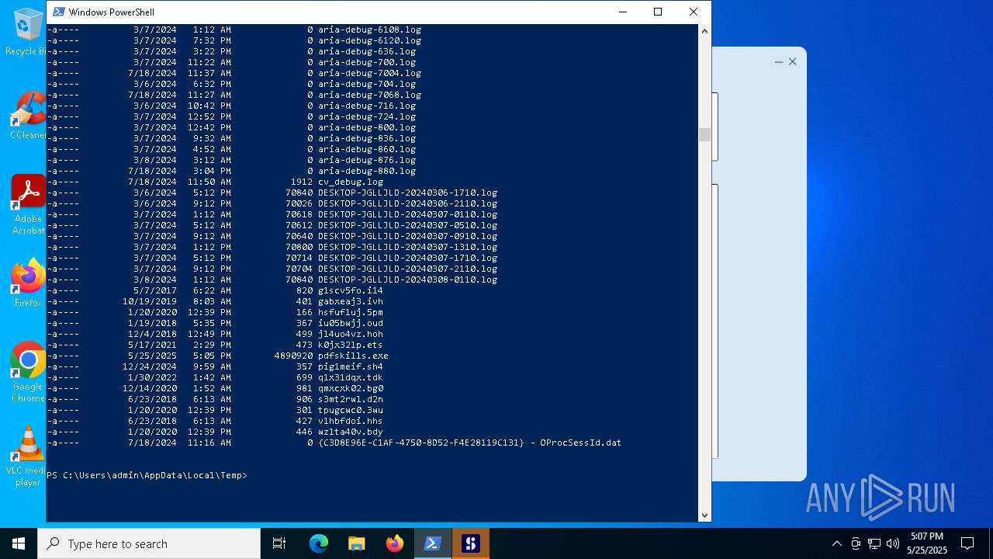
Task: Minimize the background window behind PowerShell
Action: [x=779, y=61]
